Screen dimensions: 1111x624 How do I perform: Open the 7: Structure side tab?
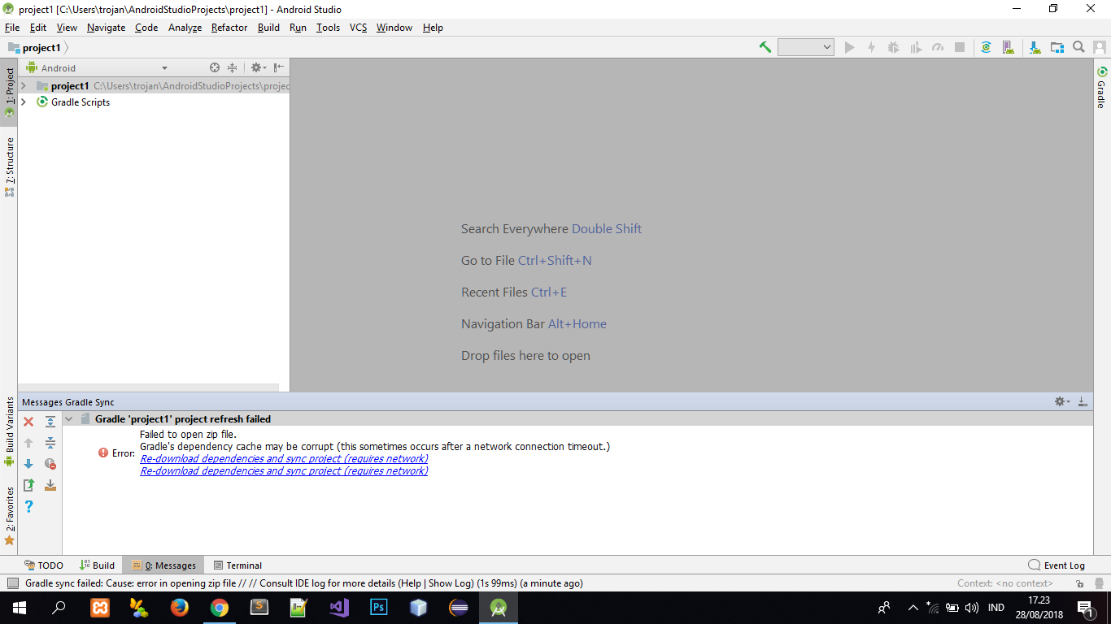9,166
